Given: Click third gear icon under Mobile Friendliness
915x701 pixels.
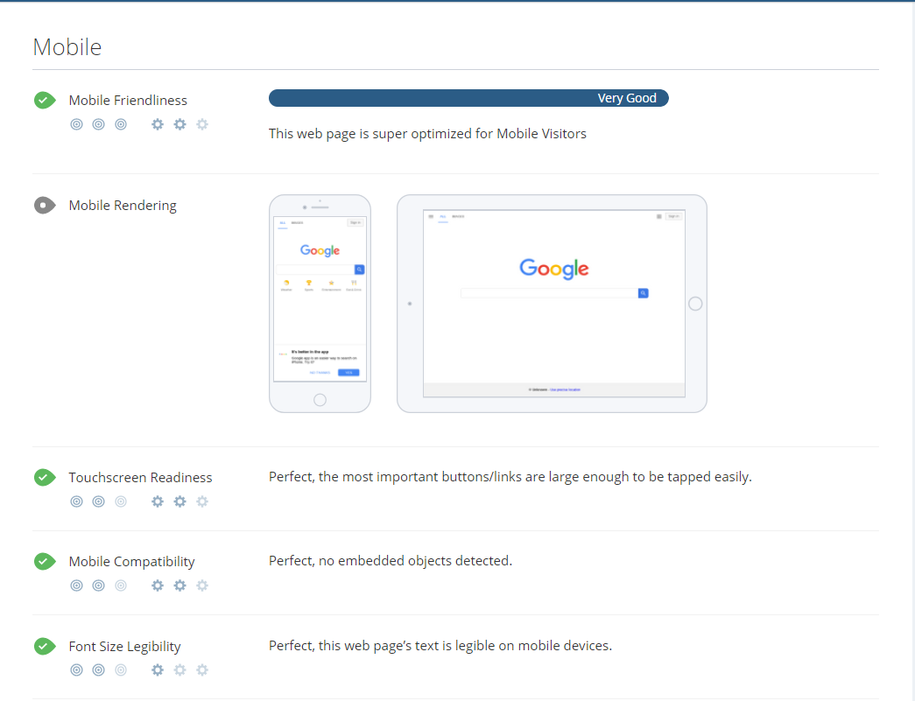Looking at the screenshot, I should click(202, 124).
